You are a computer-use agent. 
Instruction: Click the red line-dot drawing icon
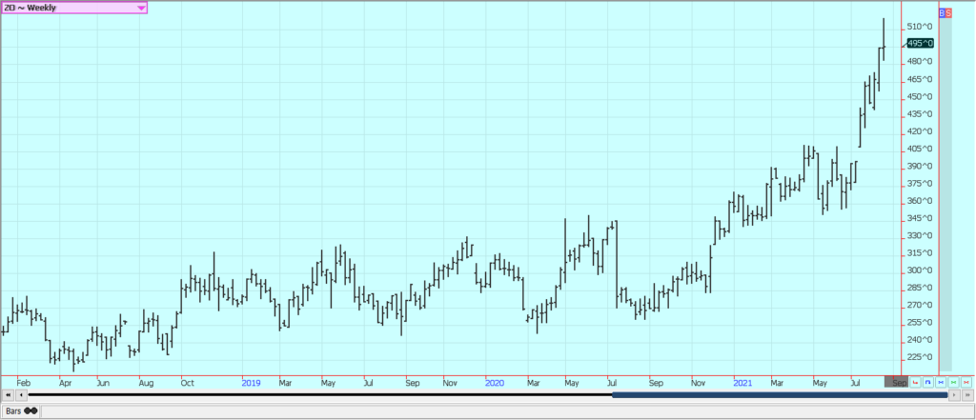(x=916, y=382)
